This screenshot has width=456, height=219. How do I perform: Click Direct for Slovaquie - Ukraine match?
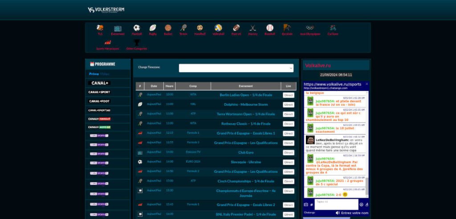coord(288,162)
